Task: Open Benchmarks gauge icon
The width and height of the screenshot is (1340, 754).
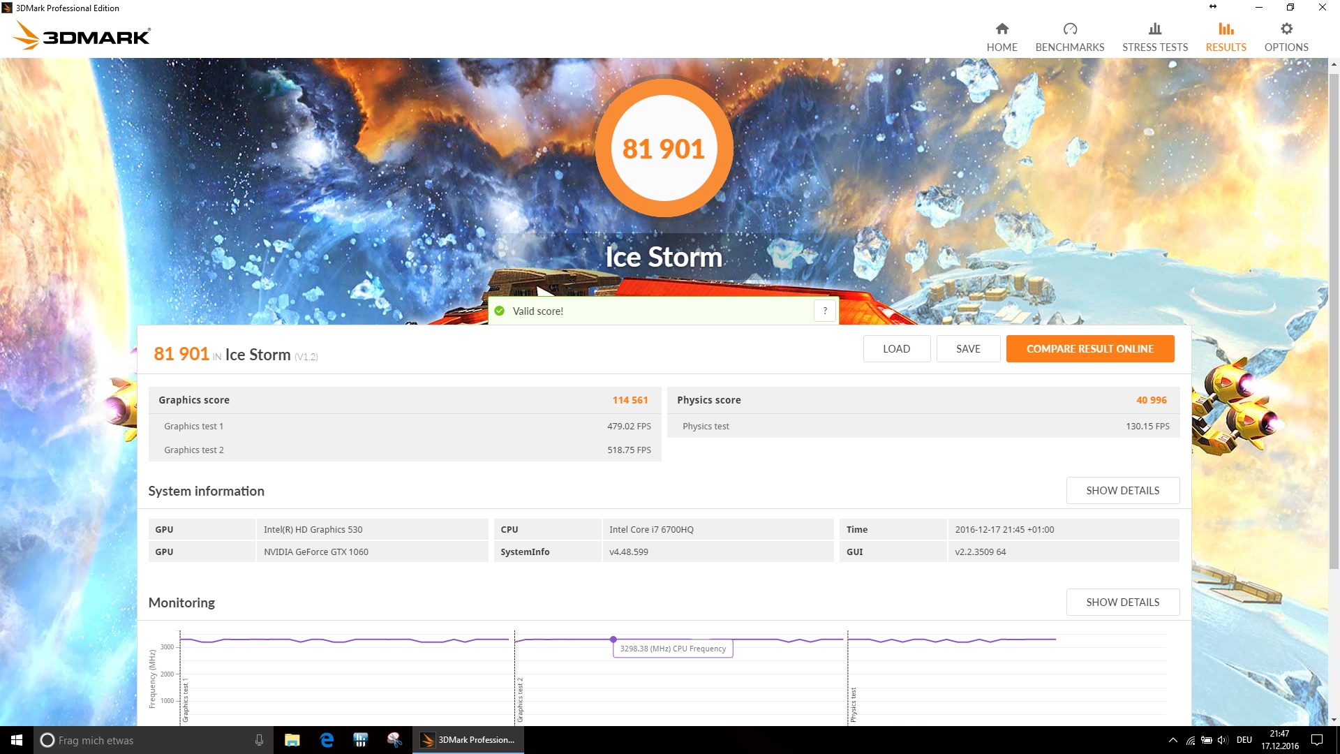Action: 1069,29
